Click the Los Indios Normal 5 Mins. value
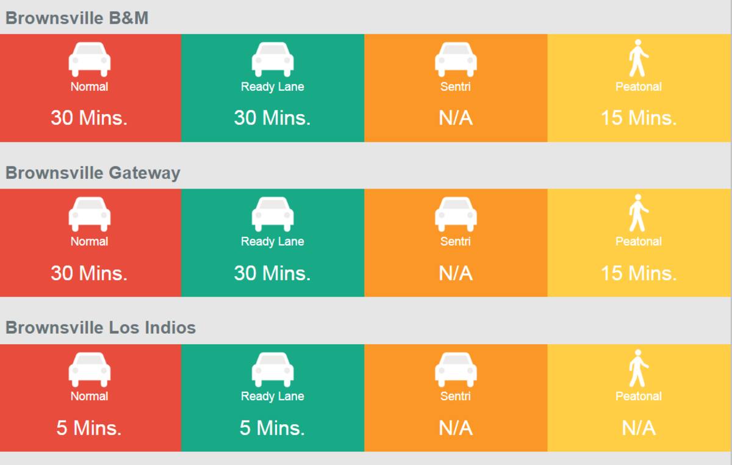Image resolution: width=732 pixels, height=465 pixels. click(89, 427)
